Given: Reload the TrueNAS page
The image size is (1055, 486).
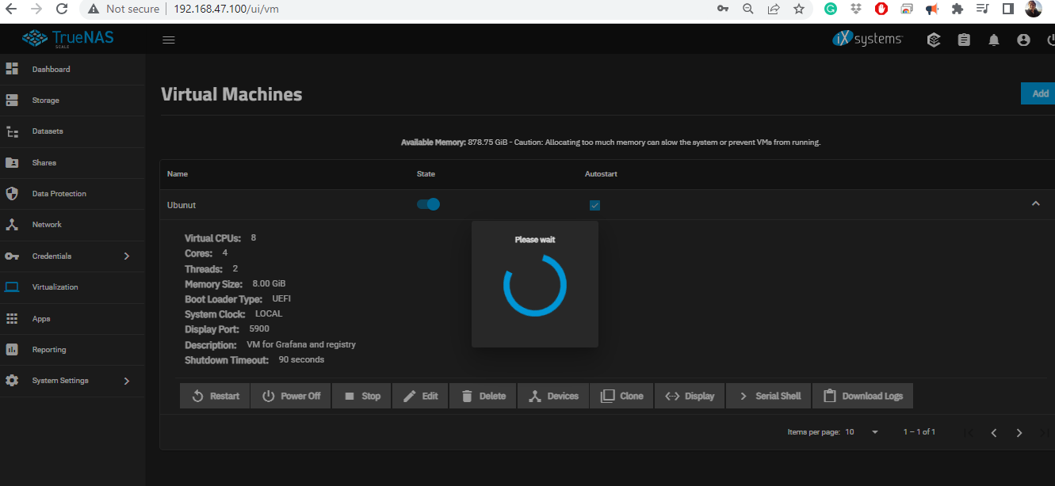Looking at the screenshot, I should (x=62, y=9).
